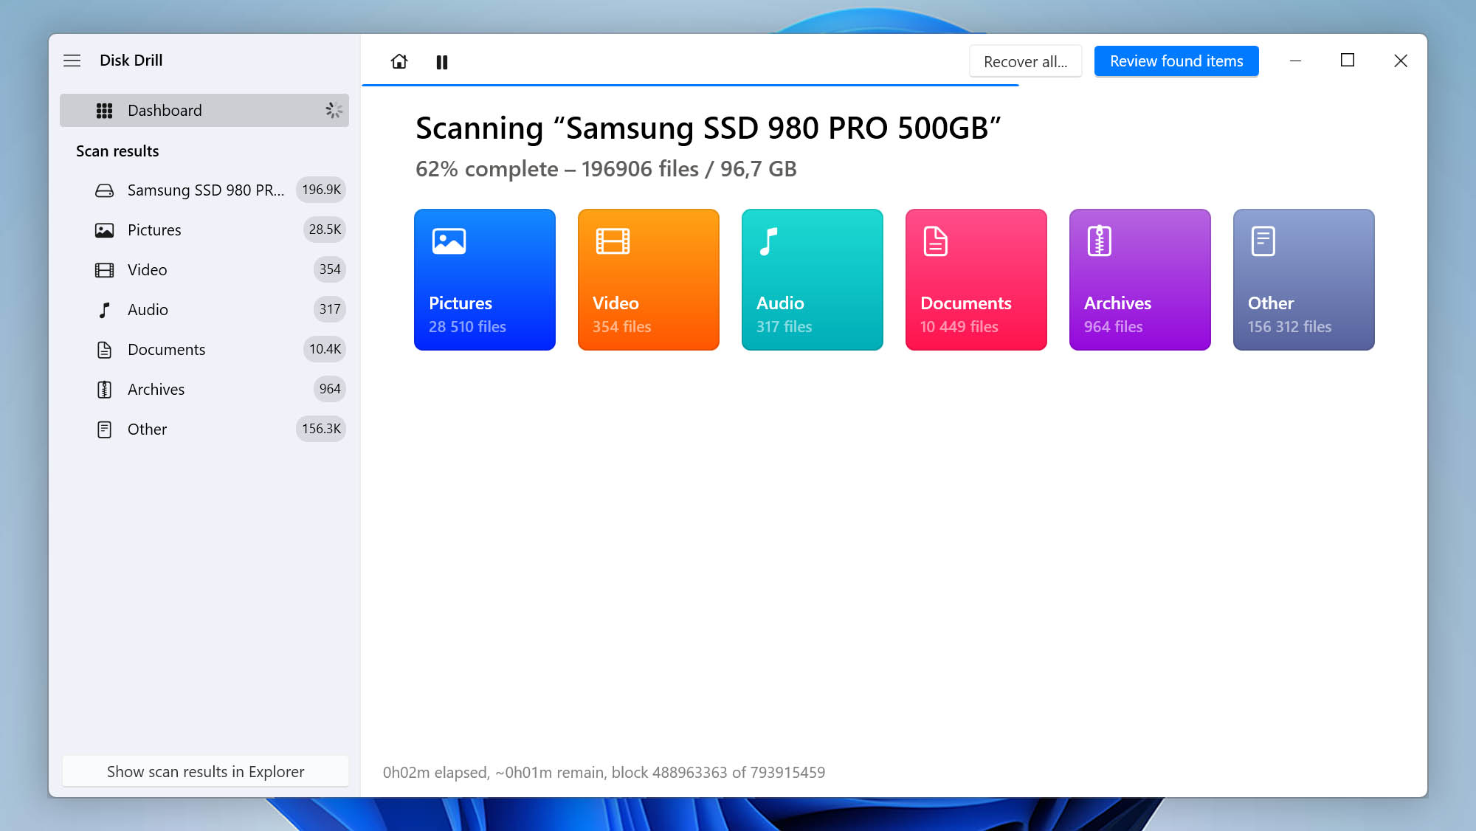This screenshot has width=1476, height=831.
Task: Click Show scan results in Explorer
Action: click(205, 771)
